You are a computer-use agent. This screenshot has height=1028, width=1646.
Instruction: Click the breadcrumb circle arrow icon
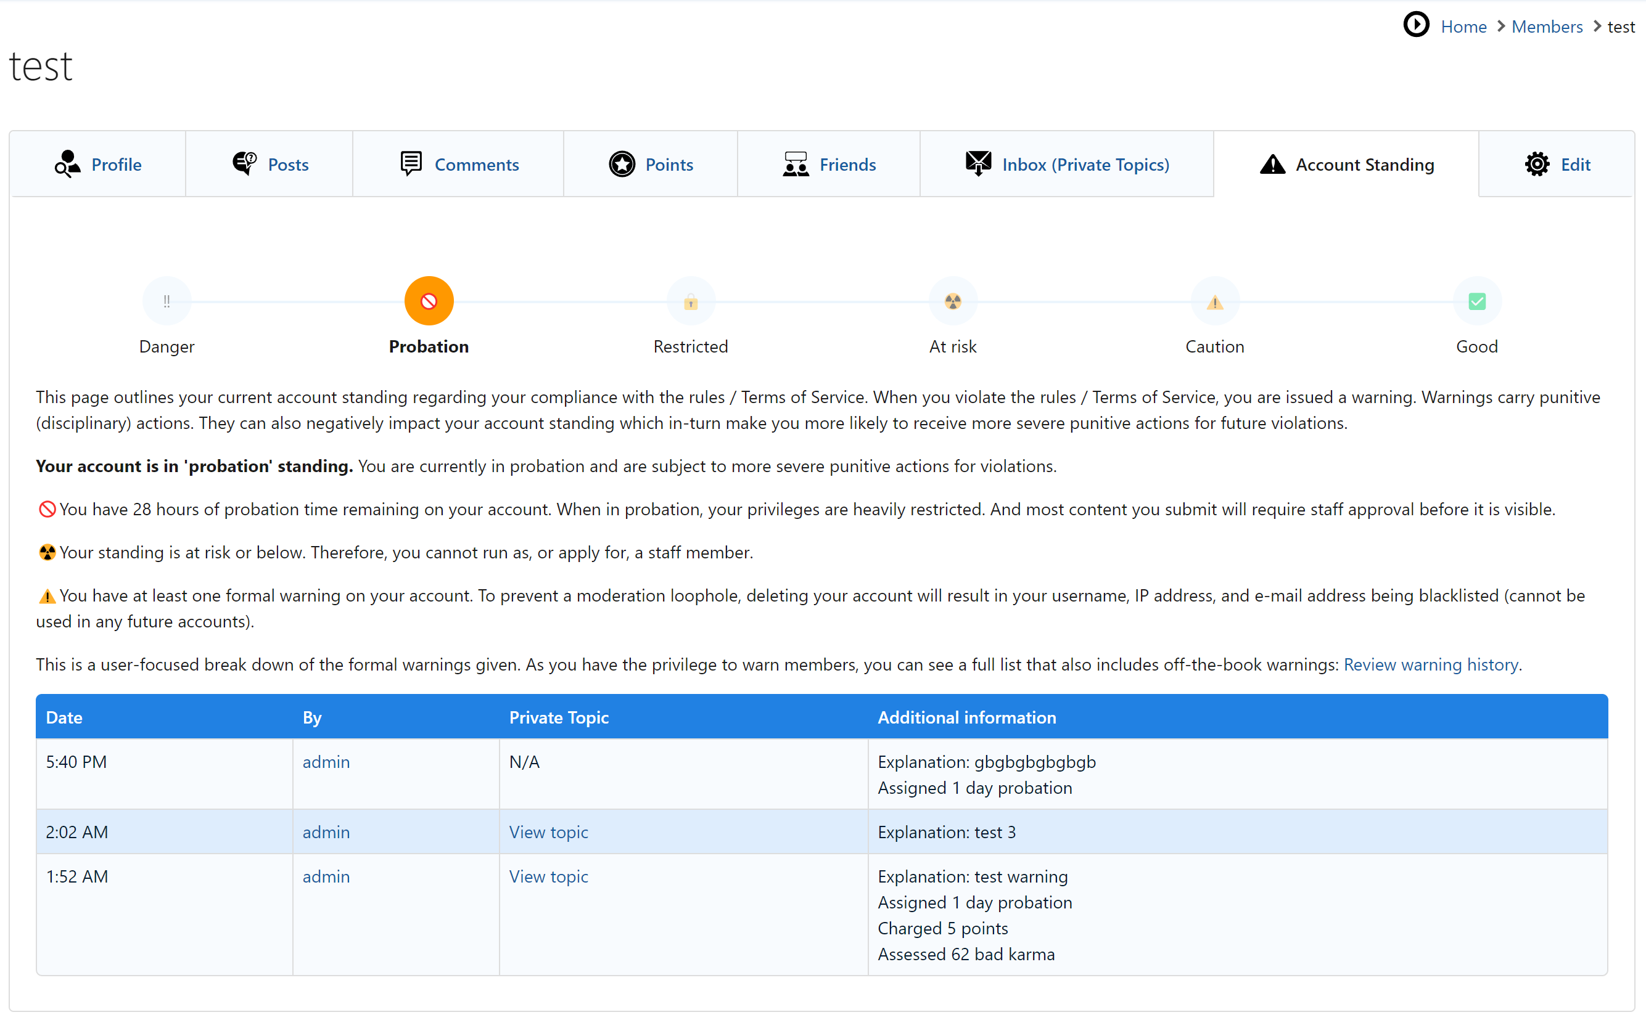pos(1416,25)
